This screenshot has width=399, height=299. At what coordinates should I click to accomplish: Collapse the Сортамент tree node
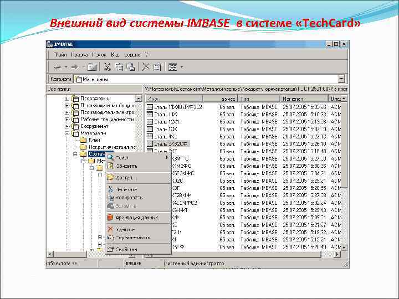tap(75, 154)
